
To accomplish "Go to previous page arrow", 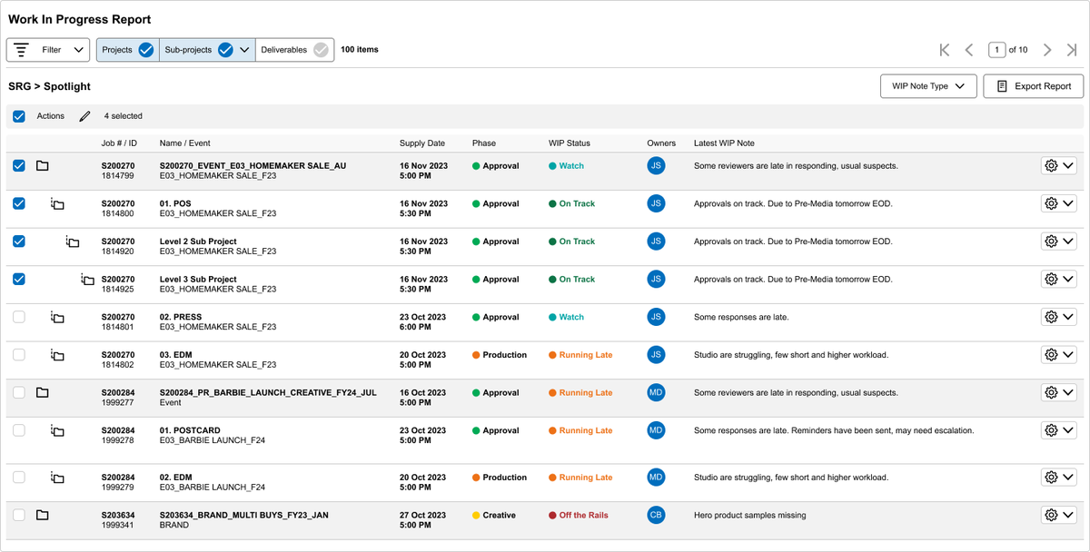I will [969, 50].
